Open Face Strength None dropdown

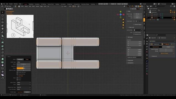24,89
